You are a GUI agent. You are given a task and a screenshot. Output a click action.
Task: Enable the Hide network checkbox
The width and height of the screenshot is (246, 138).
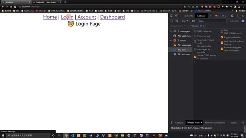195,31
